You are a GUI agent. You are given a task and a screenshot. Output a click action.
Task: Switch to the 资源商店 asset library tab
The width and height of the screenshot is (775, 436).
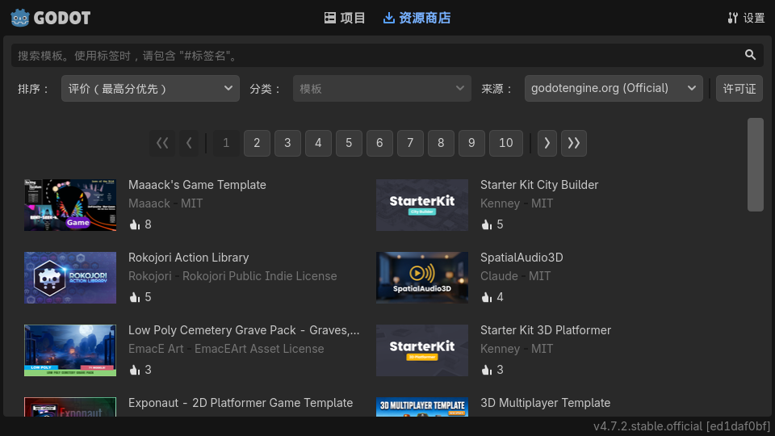[417, 19]
